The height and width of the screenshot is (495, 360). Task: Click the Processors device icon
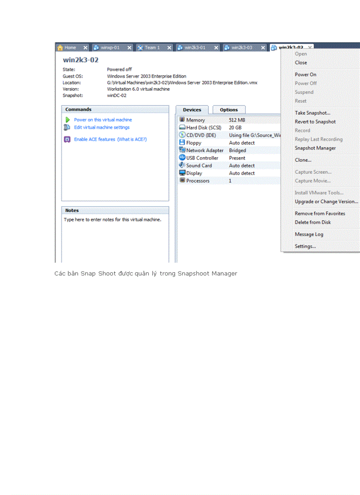pyautogui.click(x=183, y=180)
